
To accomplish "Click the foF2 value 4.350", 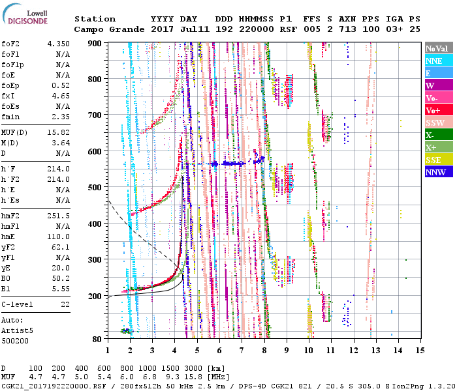I will click(58, 44).
